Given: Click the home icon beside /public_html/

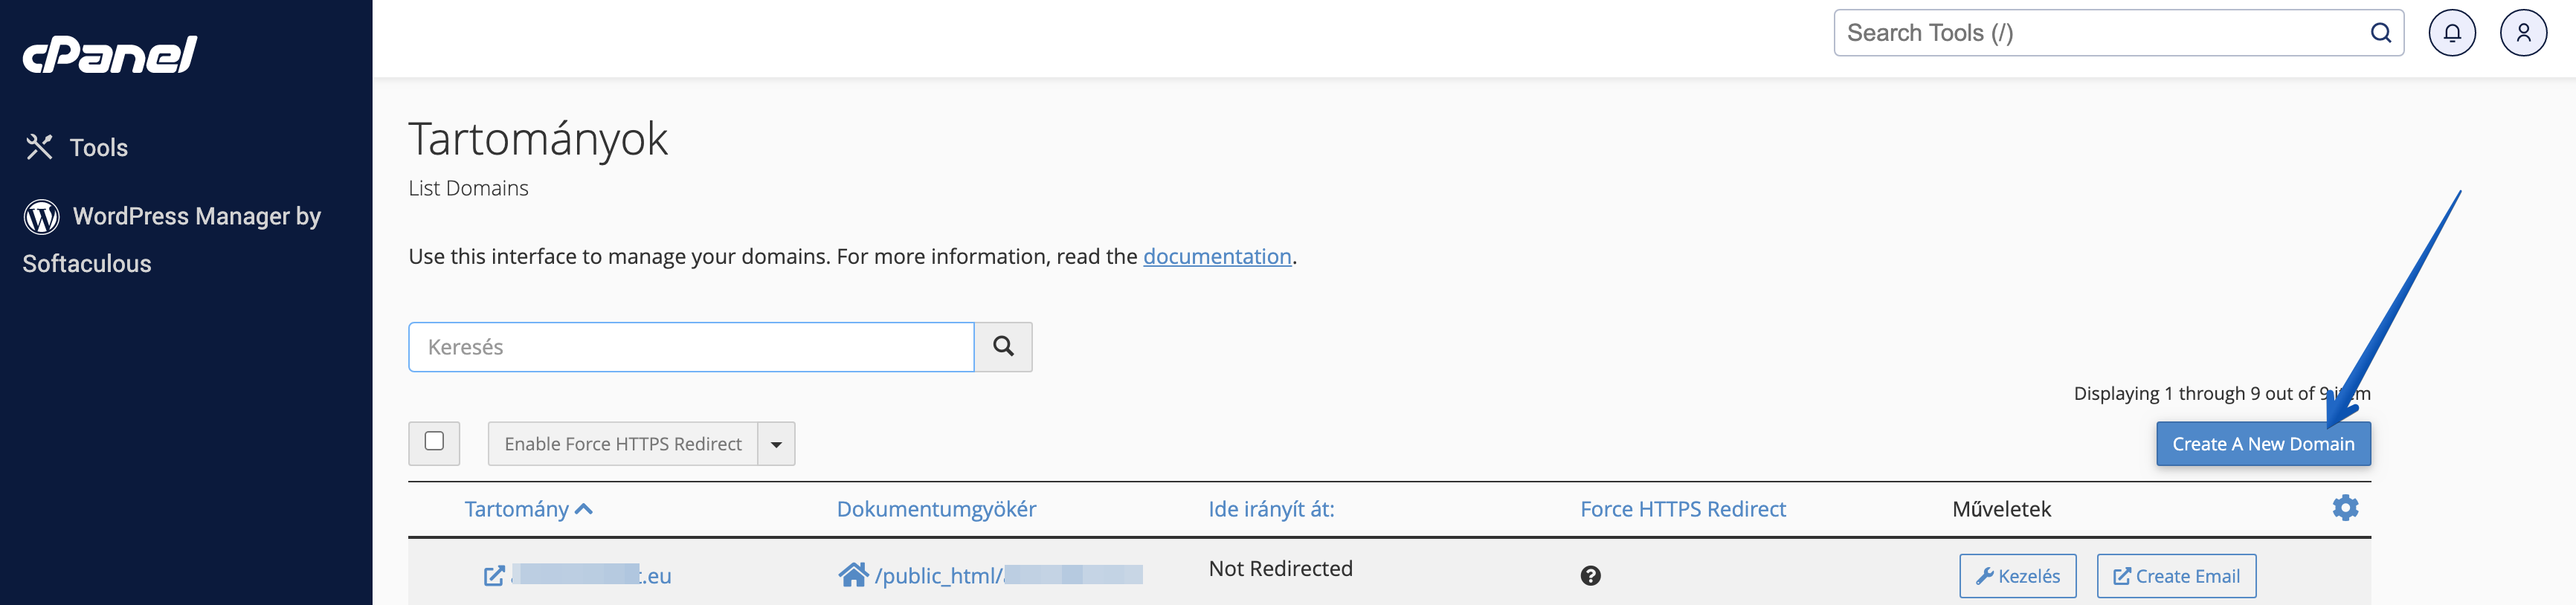Looking at the screenshot, I should [x=853, y=575].
